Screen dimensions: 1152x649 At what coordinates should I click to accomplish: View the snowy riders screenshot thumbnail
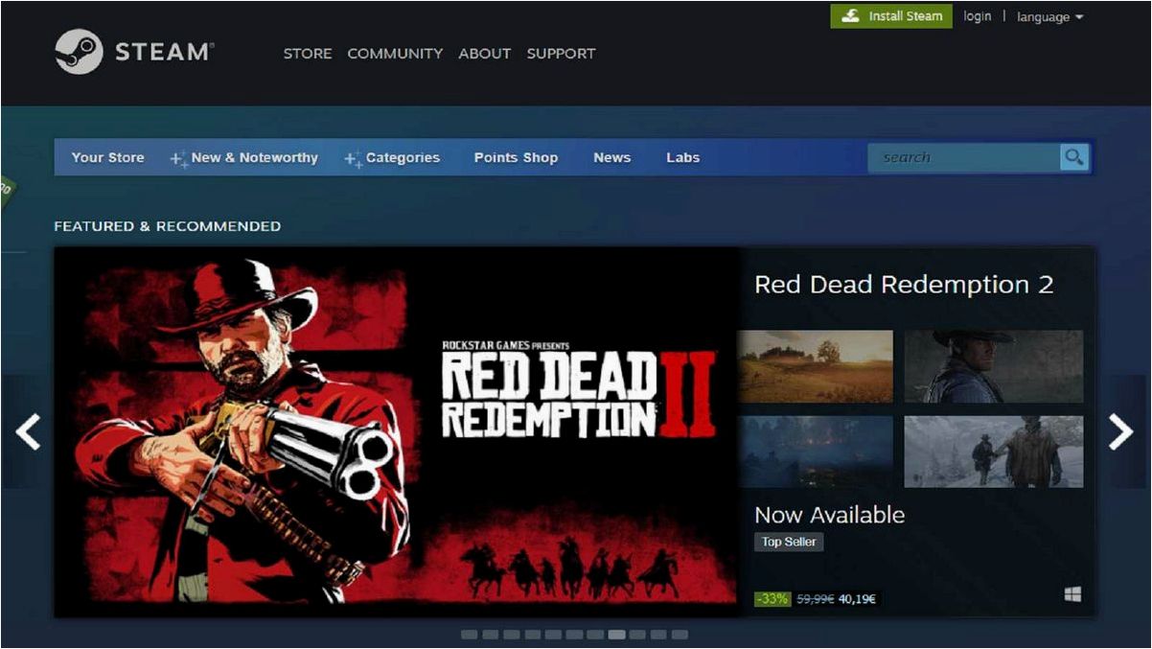tap(994, 452)
